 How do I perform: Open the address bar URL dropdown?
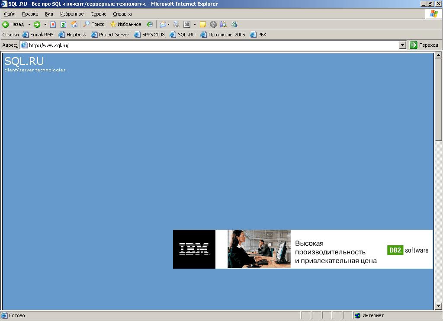[402, 45]
